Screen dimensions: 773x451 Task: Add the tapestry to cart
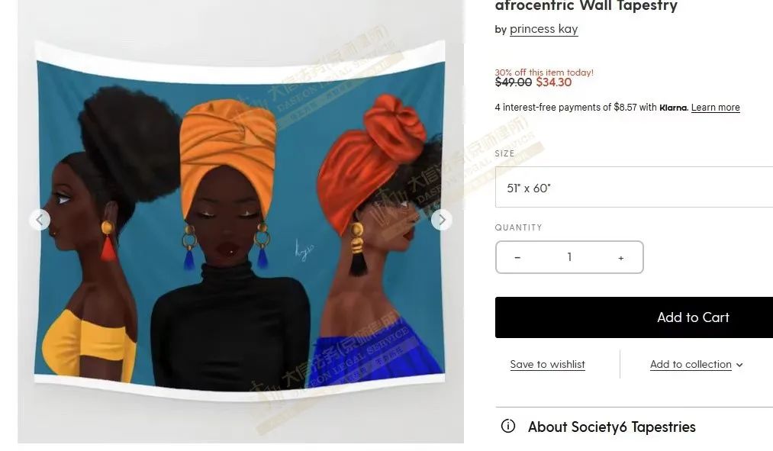[x=634, y=317]
